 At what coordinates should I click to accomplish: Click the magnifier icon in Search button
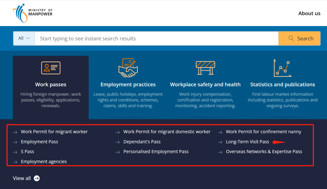[x=291, y=38]
